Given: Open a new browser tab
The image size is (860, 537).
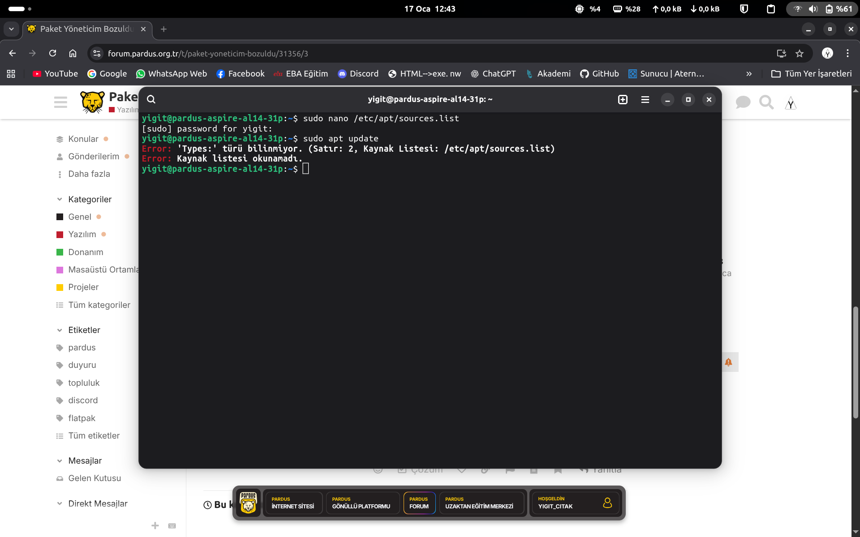Looking at the screenshot, I should (x=163, y=29).
